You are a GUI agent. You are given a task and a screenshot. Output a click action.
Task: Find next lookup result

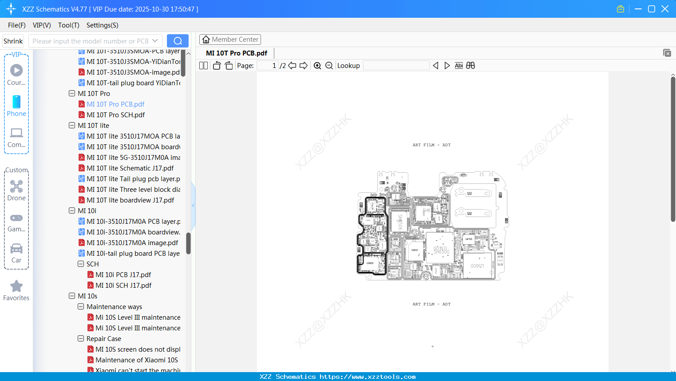click(447, 65)
